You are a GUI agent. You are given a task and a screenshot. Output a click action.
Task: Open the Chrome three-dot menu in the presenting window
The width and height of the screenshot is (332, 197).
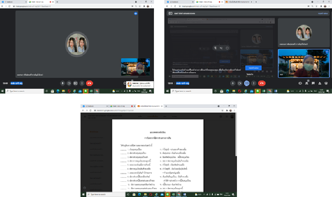coord(329,7)
